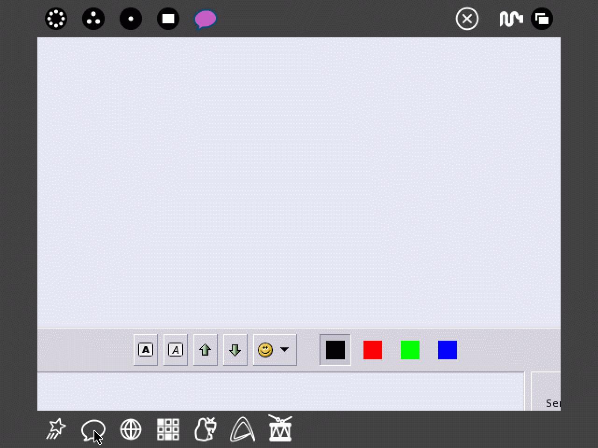Launch the Pippy fruit activity icon
This screenshot has width=598, height=448.
[x=206, y=429]
